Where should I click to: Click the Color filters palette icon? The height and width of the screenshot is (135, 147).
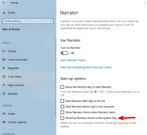pyautogui.click(x=4, y=77)
